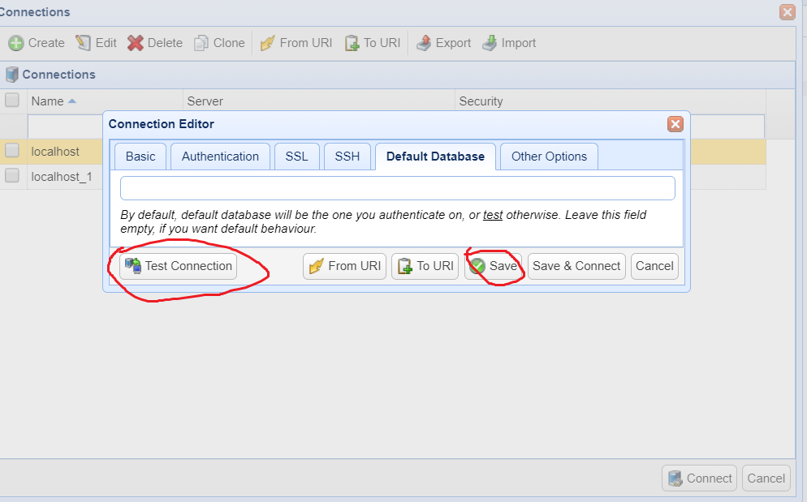The height and width of the screenshot is (502, 807).
Task: Toggle the select-all checkbox in header row
Action: coord(12,100)
